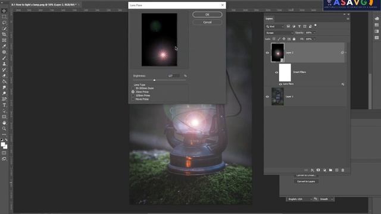Open the English: USA language dropdown
This screenshot has width=381, height=214.
pos(299,199)
